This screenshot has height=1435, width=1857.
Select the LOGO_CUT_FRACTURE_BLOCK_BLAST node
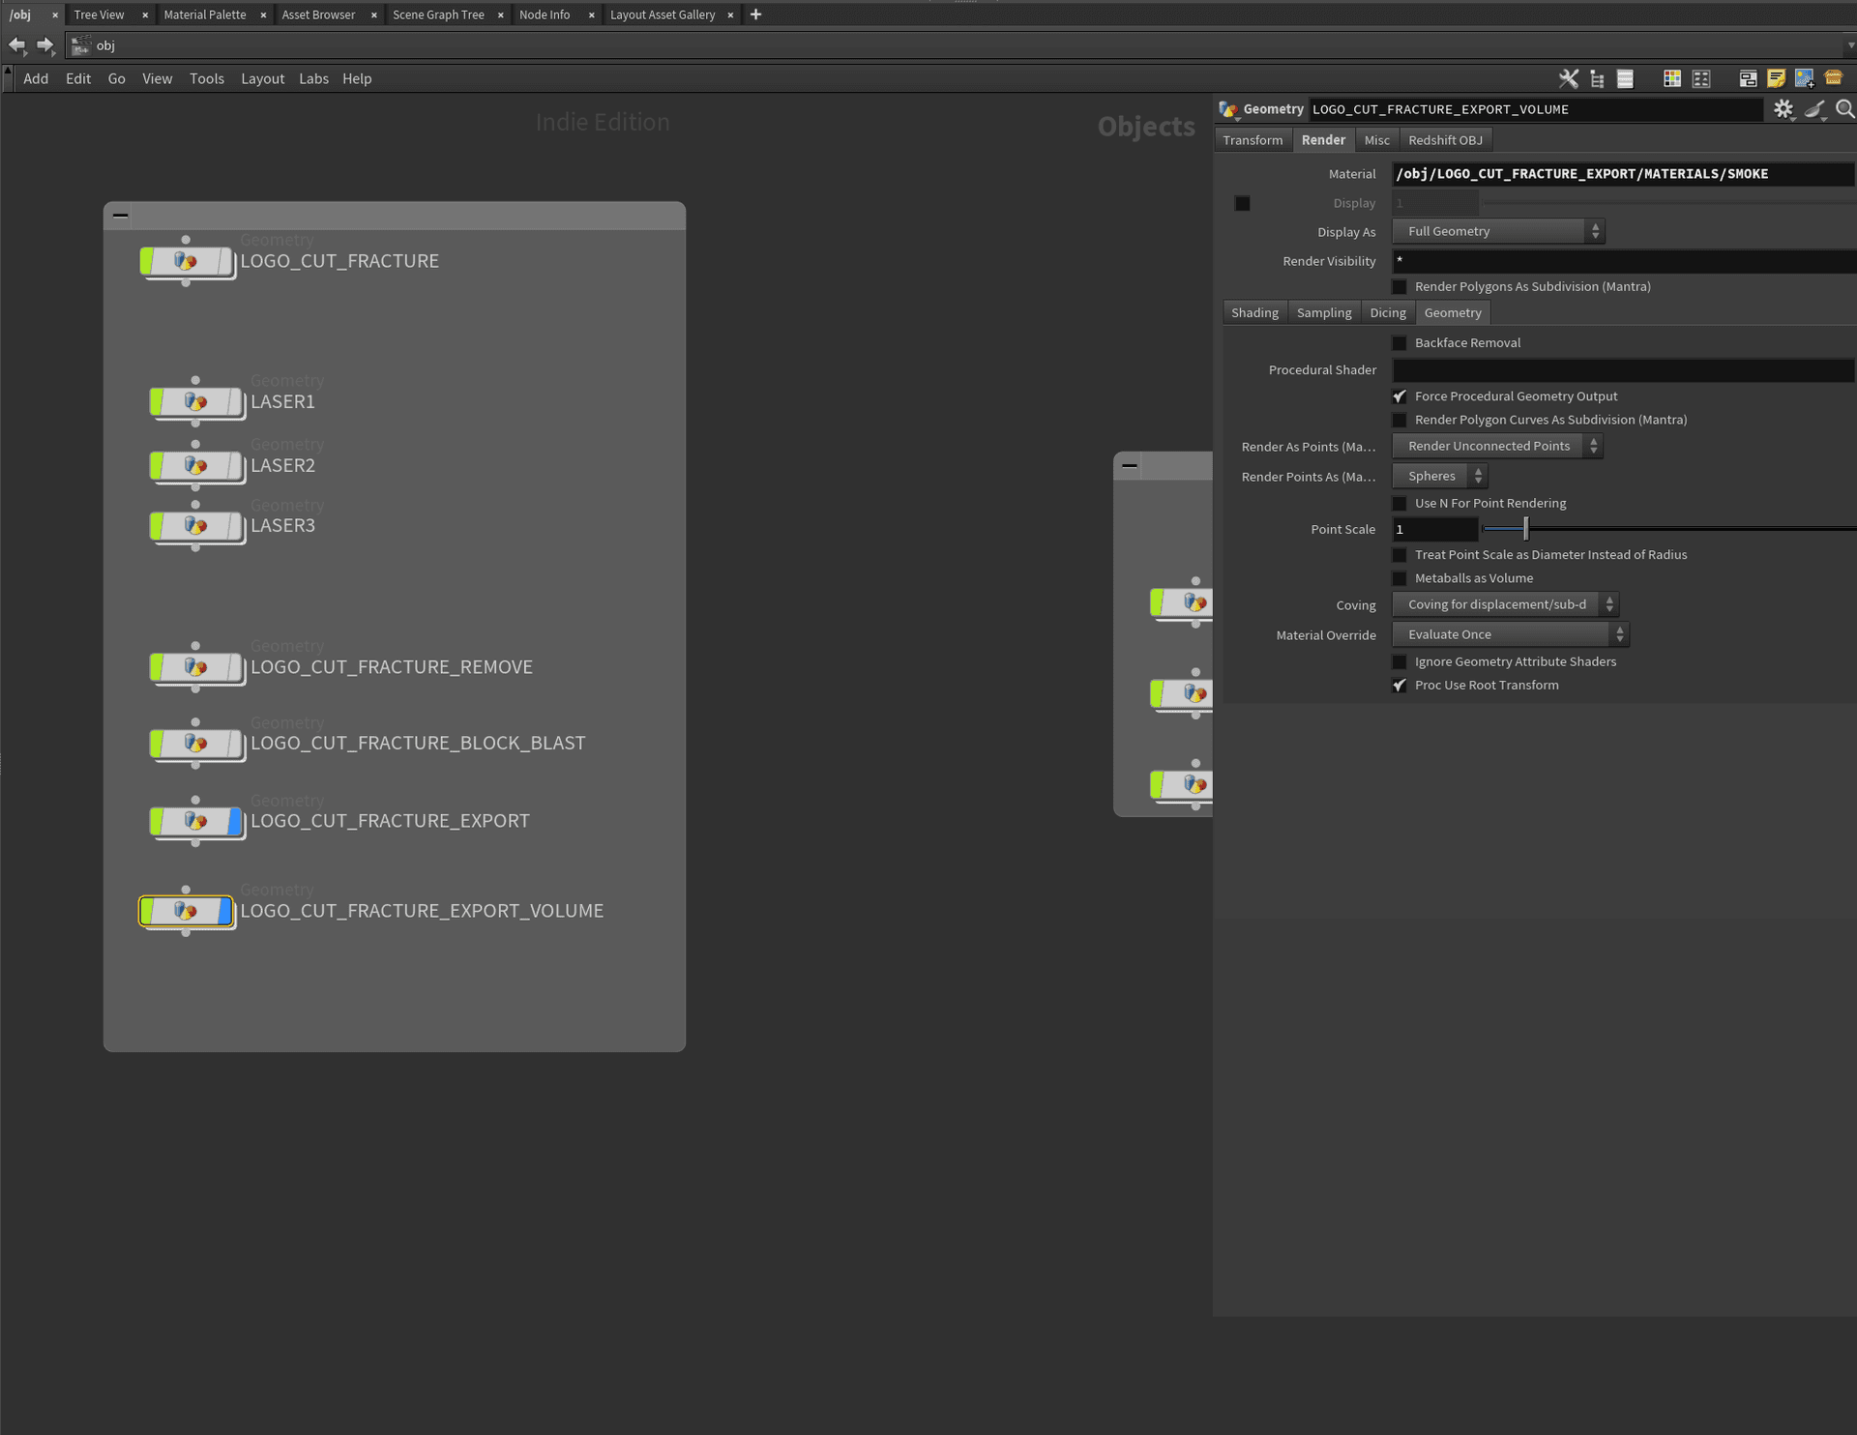(196, 744)
